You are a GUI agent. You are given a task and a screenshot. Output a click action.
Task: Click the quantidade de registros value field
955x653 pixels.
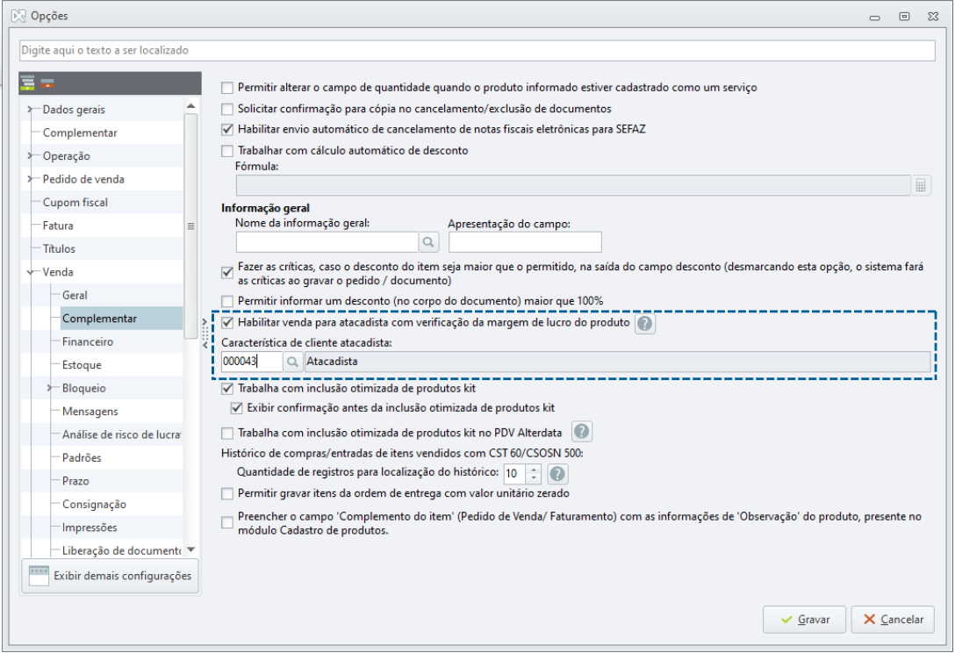pyautogui.click(x=514, y=473)
